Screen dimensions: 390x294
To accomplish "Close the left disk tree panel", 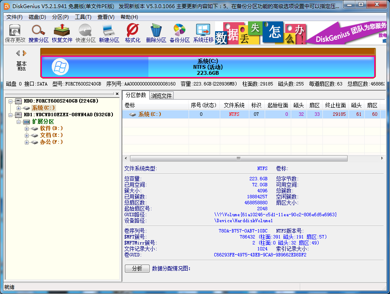I will click(x=118, y=93).
